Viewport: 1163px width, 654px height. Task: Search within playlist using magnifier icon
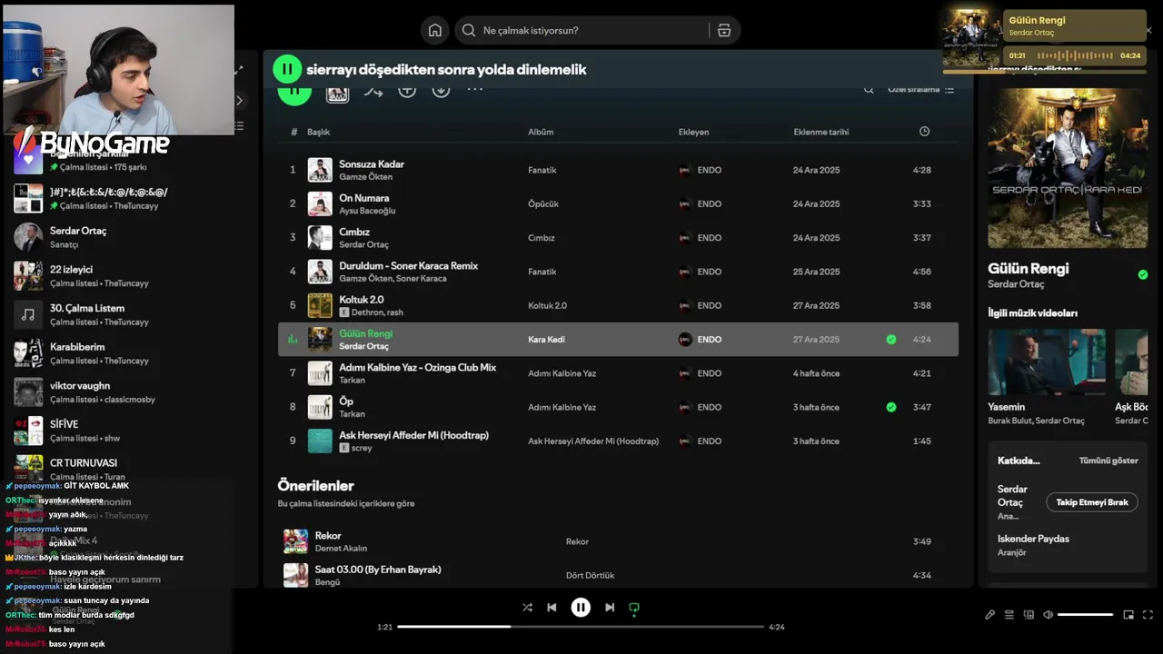(869, 89)
